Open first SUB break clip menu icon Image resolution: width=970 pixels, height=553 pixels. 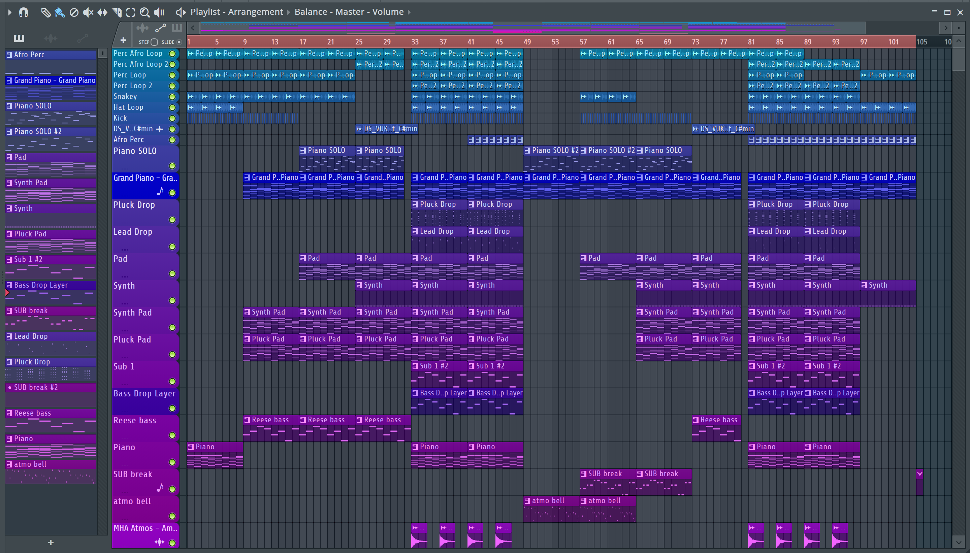pos(583,474)
